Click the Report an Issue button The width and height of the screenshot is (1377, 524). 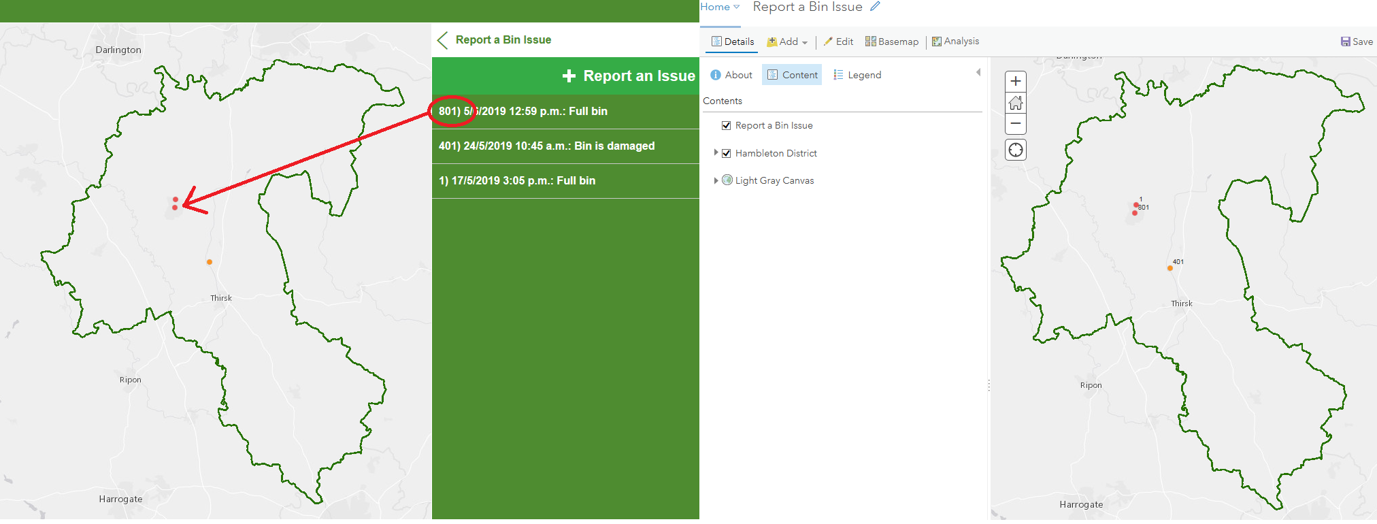tap(565, 76)
